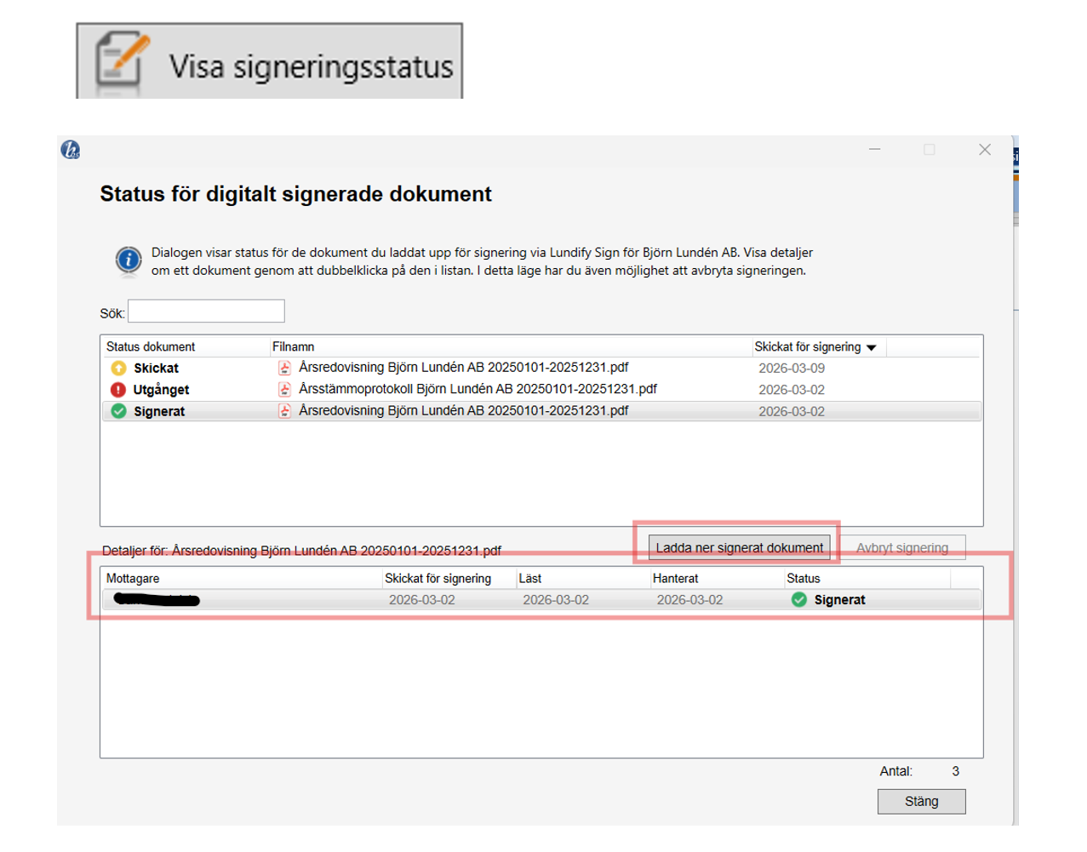Click the sort arrow on Skickat för signering
The height and width of the screenshot is (852, 1087).
[x=871, y=347]
